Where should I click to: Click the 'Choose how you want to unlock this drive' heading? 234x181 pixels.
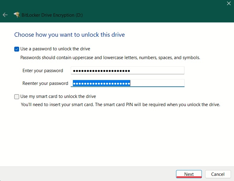70,35
